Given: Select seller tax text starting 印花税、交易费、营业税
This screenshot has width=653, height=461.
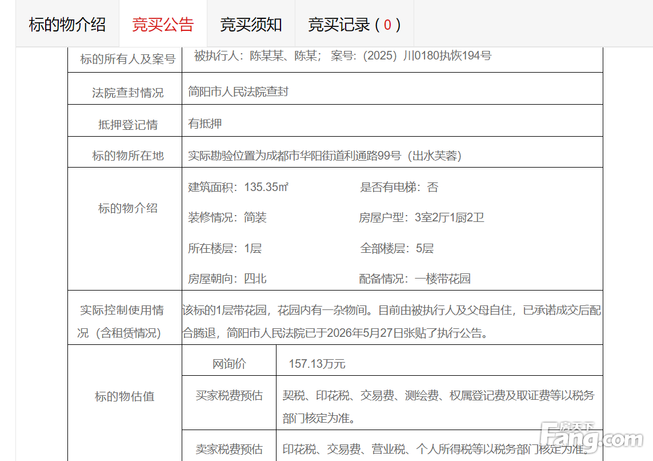Looking at the screenshot, I should tap(436, 449).
